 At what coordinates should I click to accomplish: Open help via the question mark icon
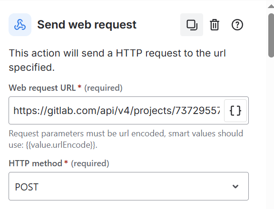tap(237, 25)
